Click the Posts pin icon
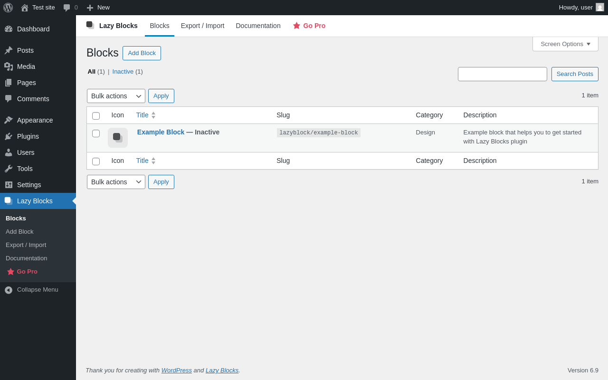 point(9,50)
